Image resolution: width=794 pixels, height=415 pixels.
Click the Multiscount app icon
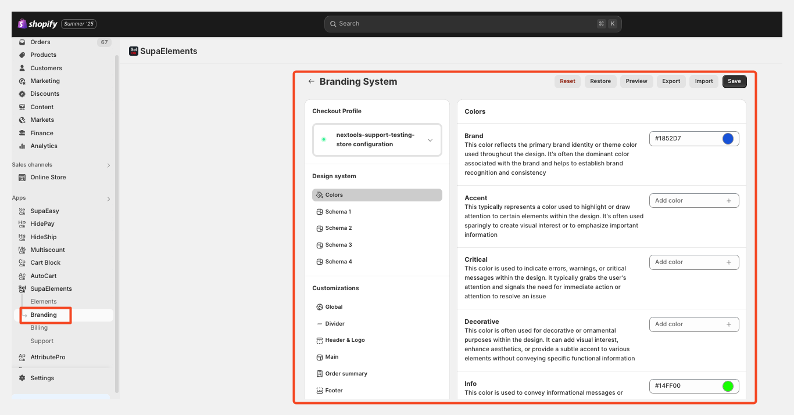click(x=22, y=250)
